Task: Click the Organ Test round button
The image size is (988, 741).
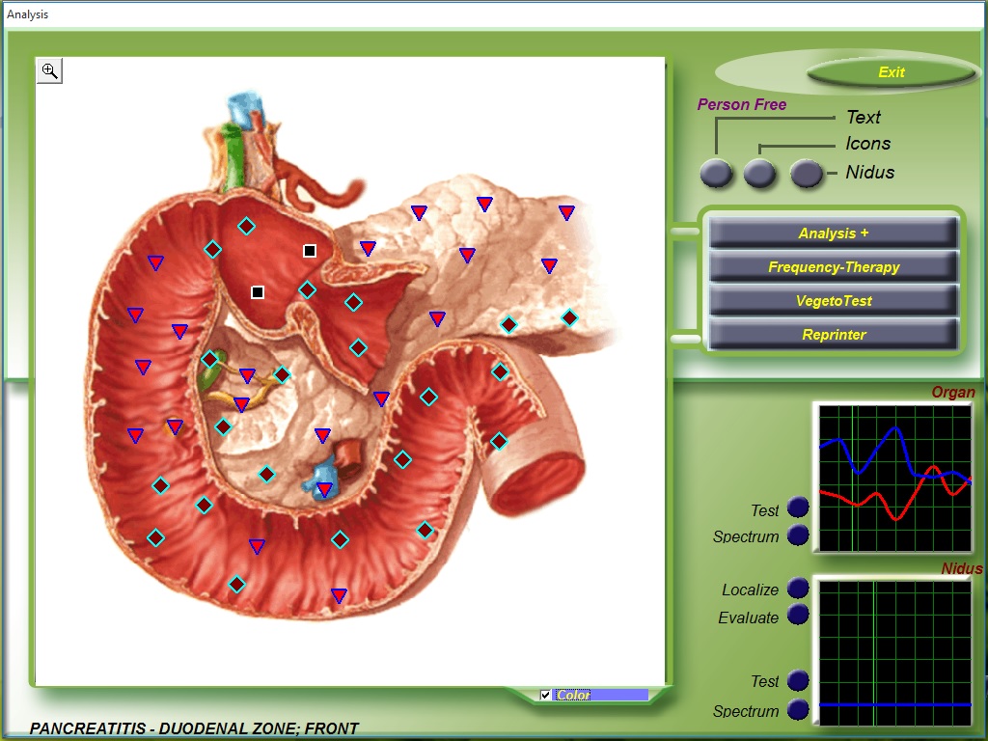Action: coord(798,508)
